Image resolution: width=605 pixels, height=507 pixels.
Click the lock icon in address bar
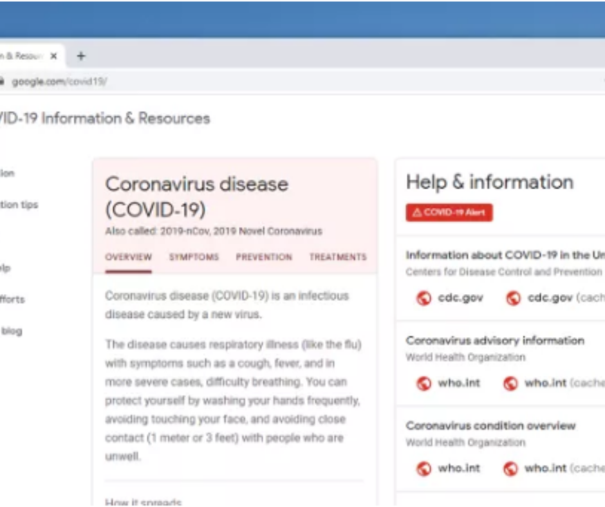(2, 82)
